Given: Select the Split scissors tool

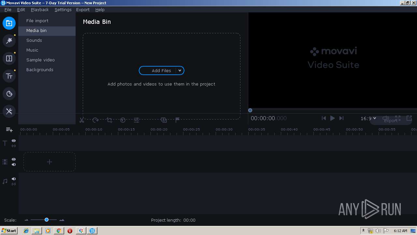Looking at the screenshot, I should tap(82, 120).
